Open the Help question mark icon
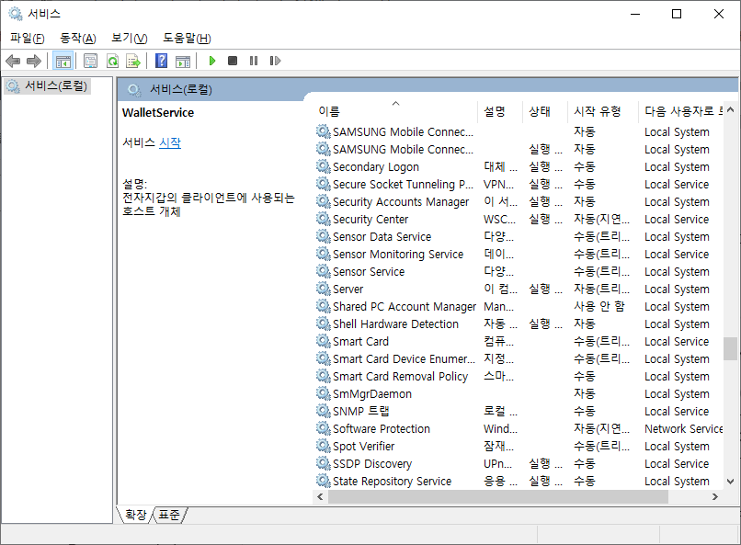This screenshot has width=741, height=545. 161,61
